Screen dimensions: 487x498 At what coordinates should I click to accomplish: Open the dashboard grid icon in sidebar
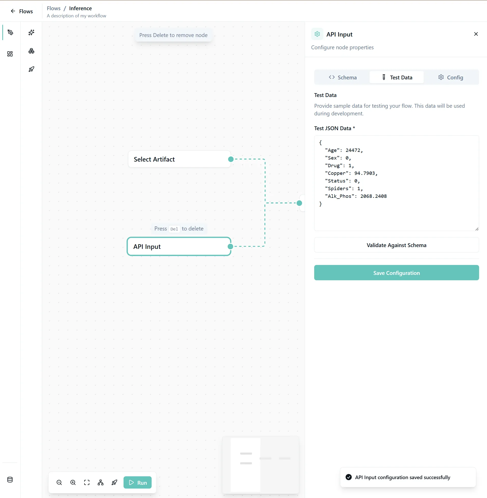click(x=10, y=54)
